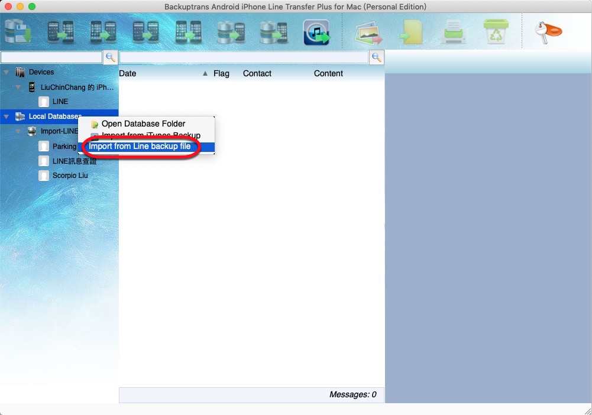Click the export photos toolbar icon
The image size is (592, 415).
coord(368,33)
